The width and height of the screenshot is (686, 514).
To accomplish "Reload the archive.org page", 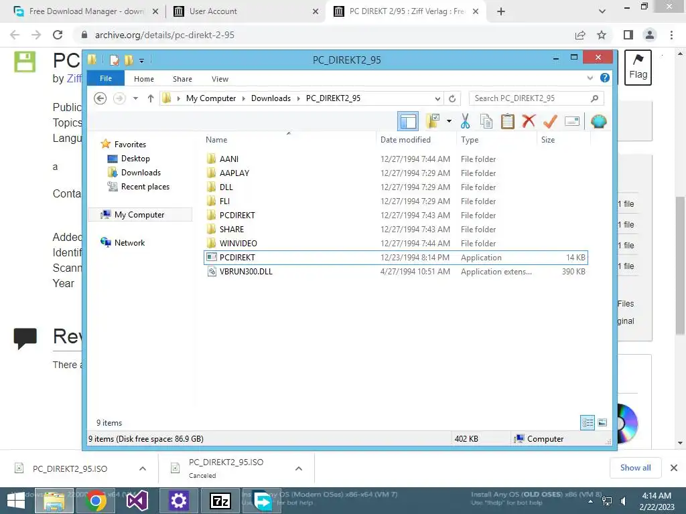I will coord(58,35).
